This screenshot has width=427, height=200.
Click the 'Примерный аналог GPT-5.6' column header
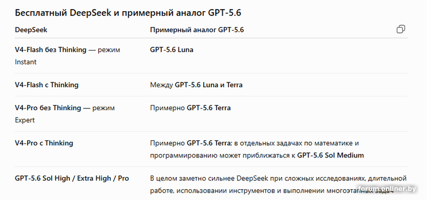(x=197, y=30)
